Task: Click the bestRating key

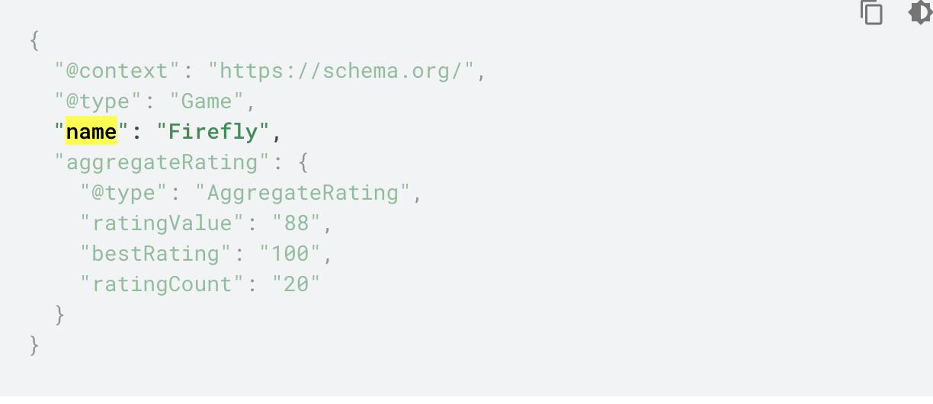Action: (155, 254)
